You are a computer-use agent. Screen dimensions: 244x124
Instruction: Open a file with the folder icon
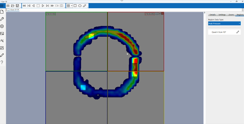12,6
